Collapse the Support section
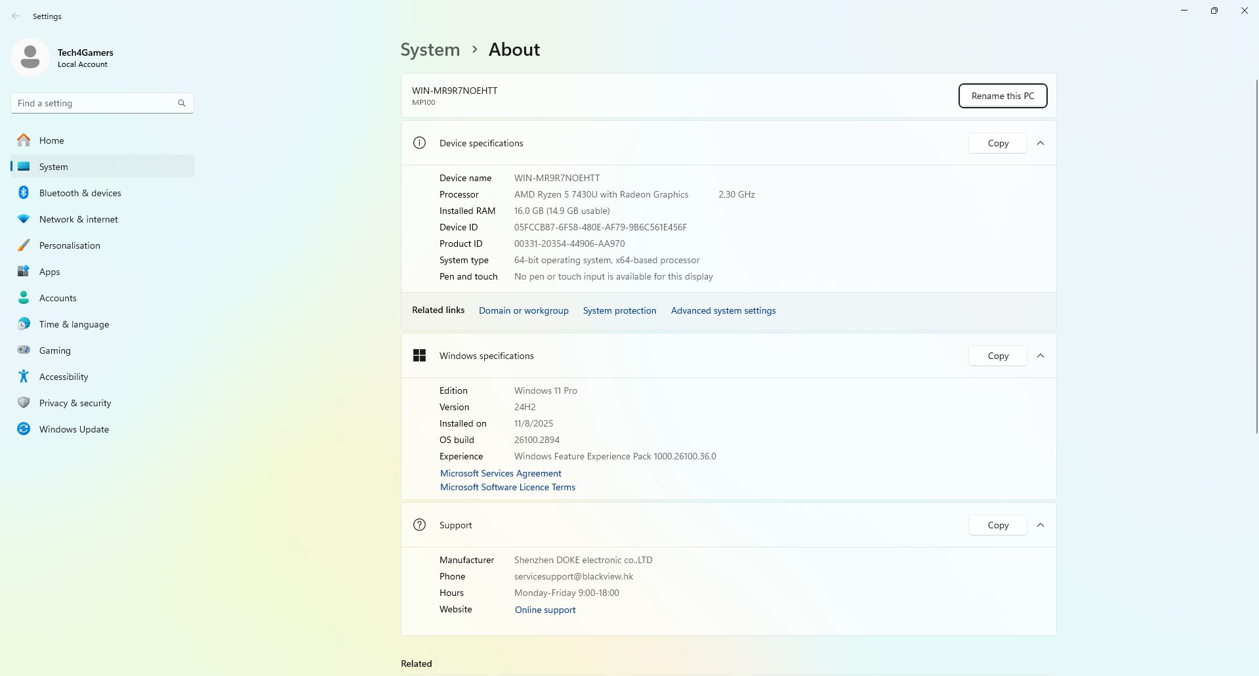This screenshot has height=676, width=1259. (1040, 524)
